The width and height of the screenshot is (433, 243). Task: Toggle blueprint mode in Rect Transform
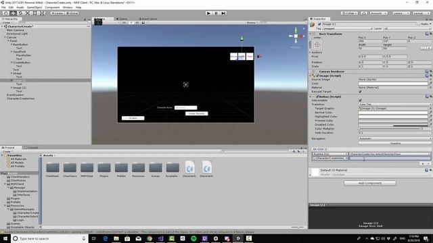pos(424,48)
